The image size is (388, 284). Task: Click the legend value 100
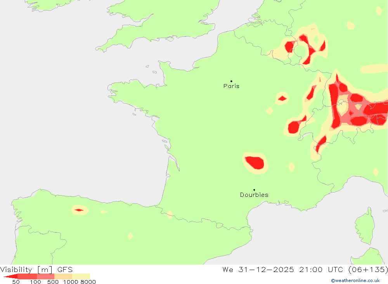pos(35,282)
